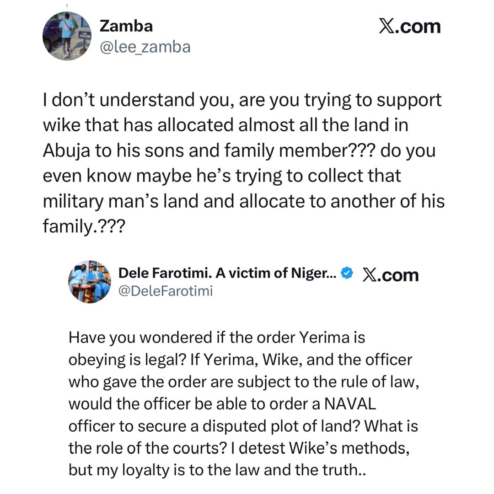Open the Zamba display name
This screenshot has width=494, height=494.
point(126,26)
